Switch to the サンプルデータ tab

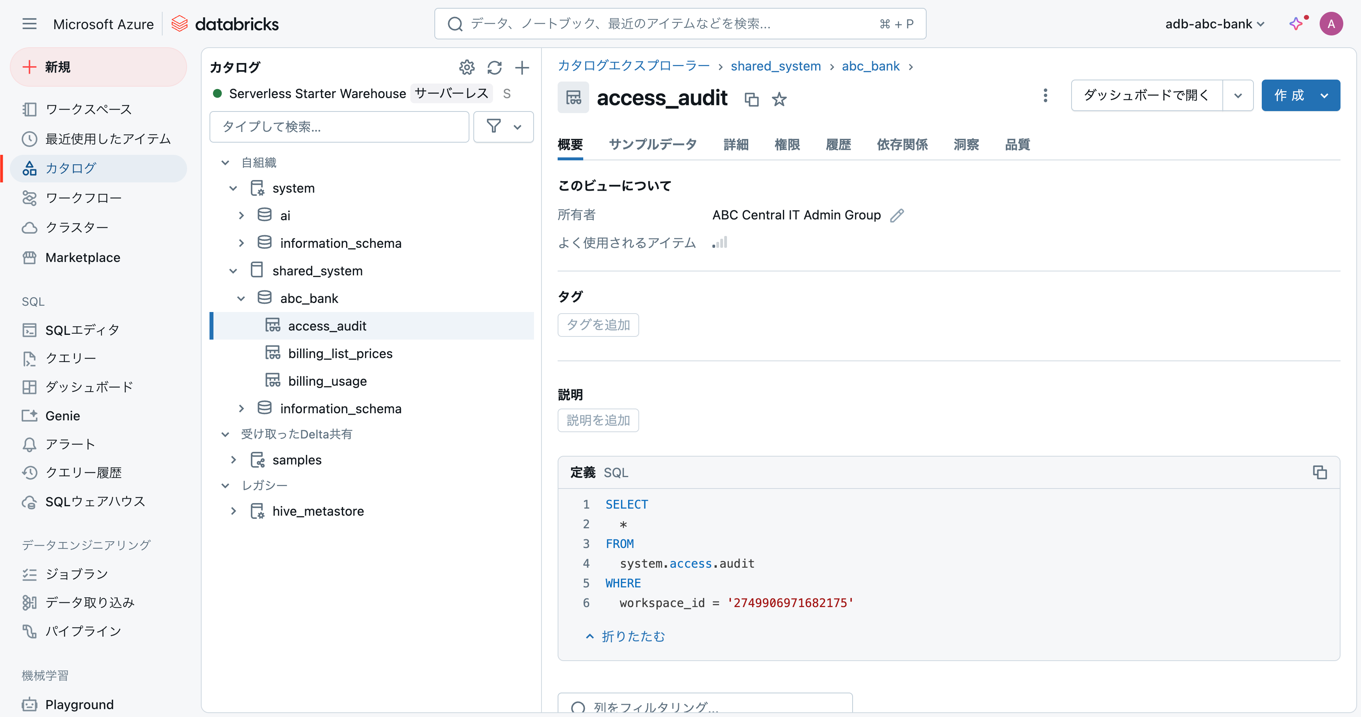(x=653, y=144)
